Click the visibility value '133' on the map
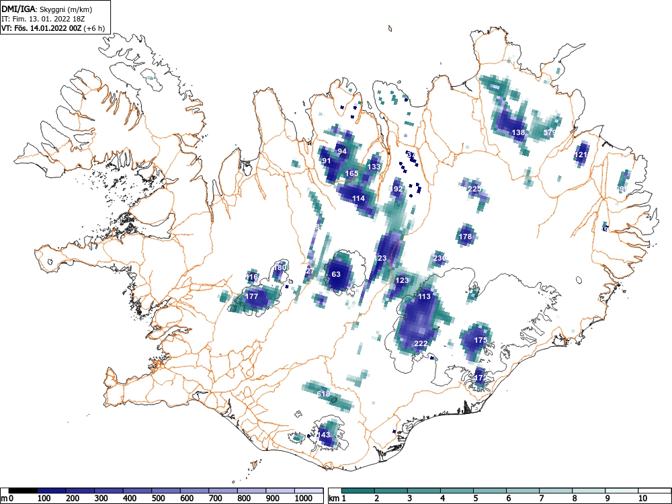Screen dimensions: 672x504 click(374, 167)
